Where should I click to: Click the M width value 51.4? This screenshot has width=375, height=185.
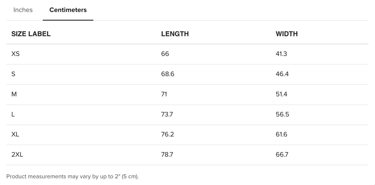coord(281,94)
